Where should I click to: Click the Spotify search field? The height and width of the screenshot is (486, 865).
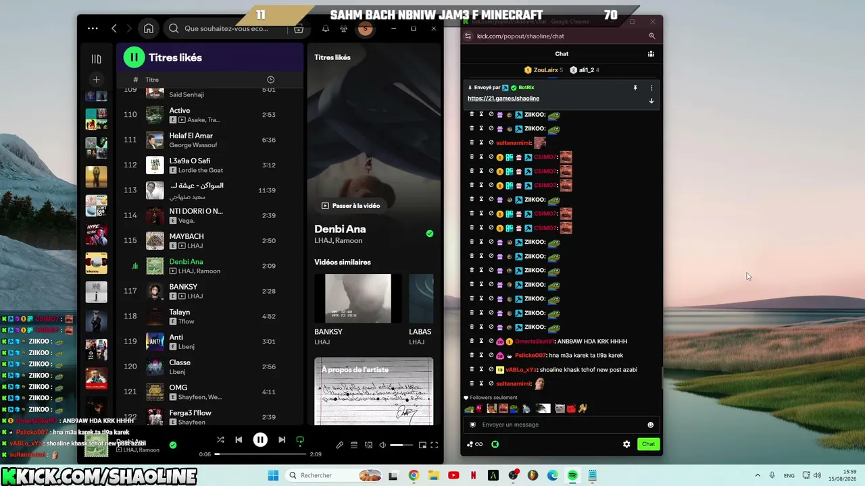[x=226, y=28]
